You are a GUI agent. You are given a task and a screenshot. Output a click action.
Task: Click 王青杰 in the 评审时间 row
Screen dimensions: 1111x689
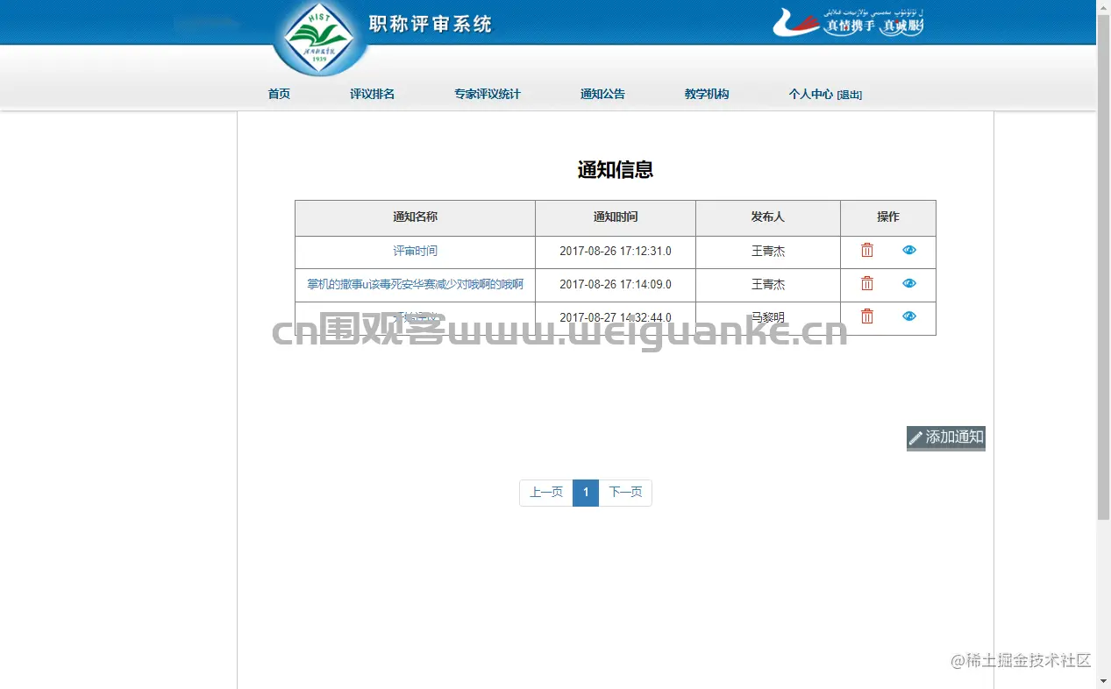click(768, 251)
